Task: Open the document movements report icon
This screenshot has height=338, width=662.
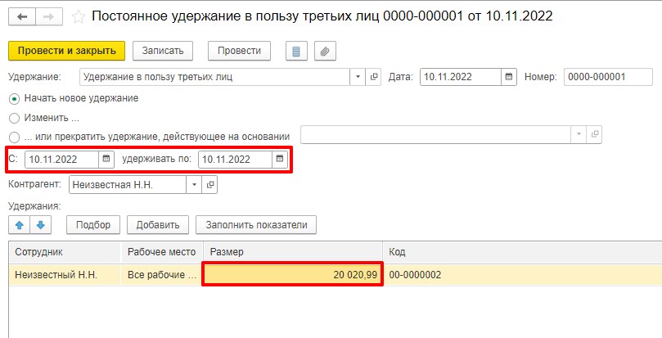Action: [x=296, y=51]
